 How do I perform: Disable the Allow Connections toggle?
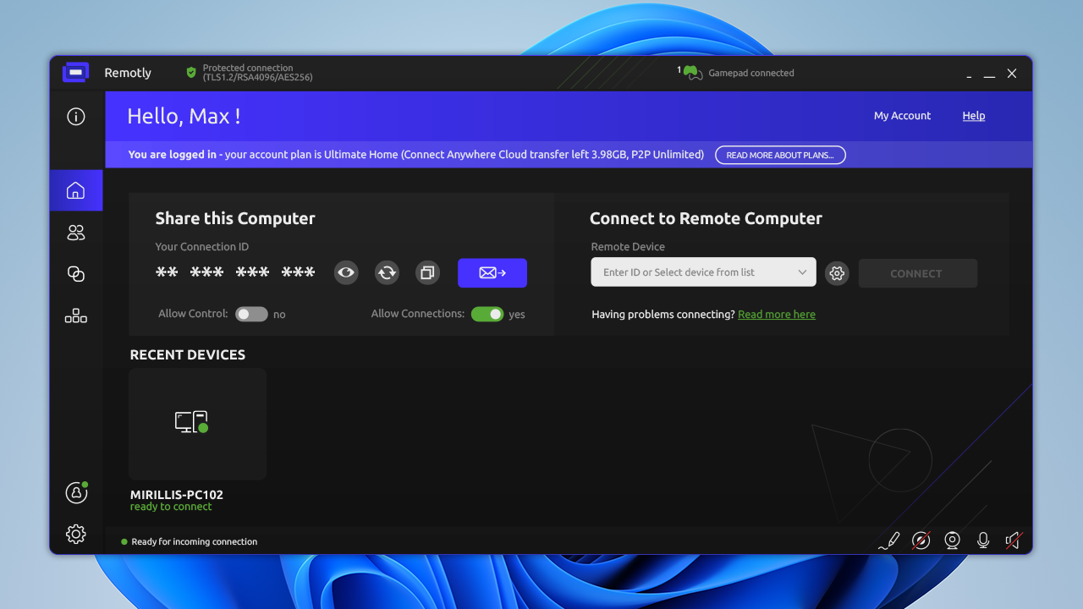[x=487, y=314]
